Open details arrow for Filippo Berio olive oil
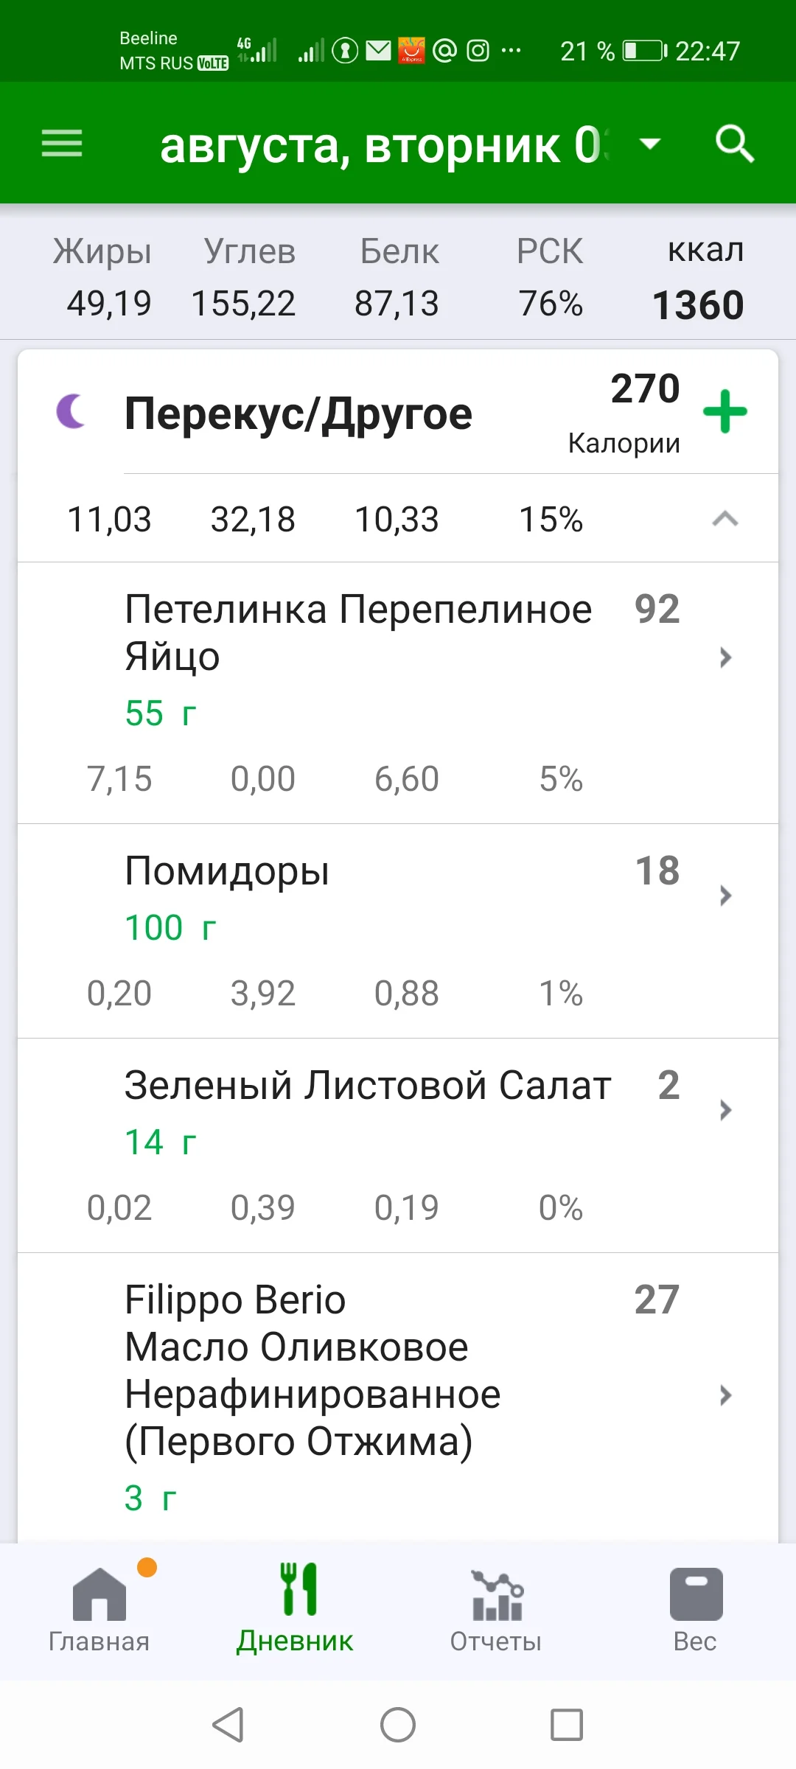The width and height of the screenshot is (796, 1769). (x=725, y=1395)
